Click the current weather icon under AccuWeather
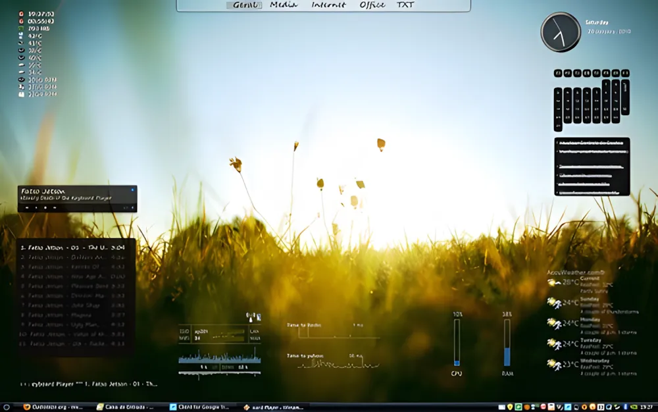 click(554, 283)
